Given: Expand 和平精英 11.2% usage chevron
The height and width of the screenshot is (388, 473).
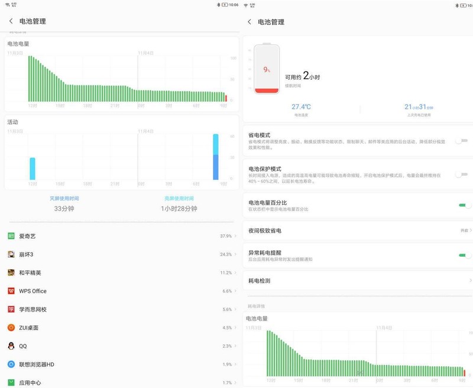Looking at the screenshot, I should point(235,273).
